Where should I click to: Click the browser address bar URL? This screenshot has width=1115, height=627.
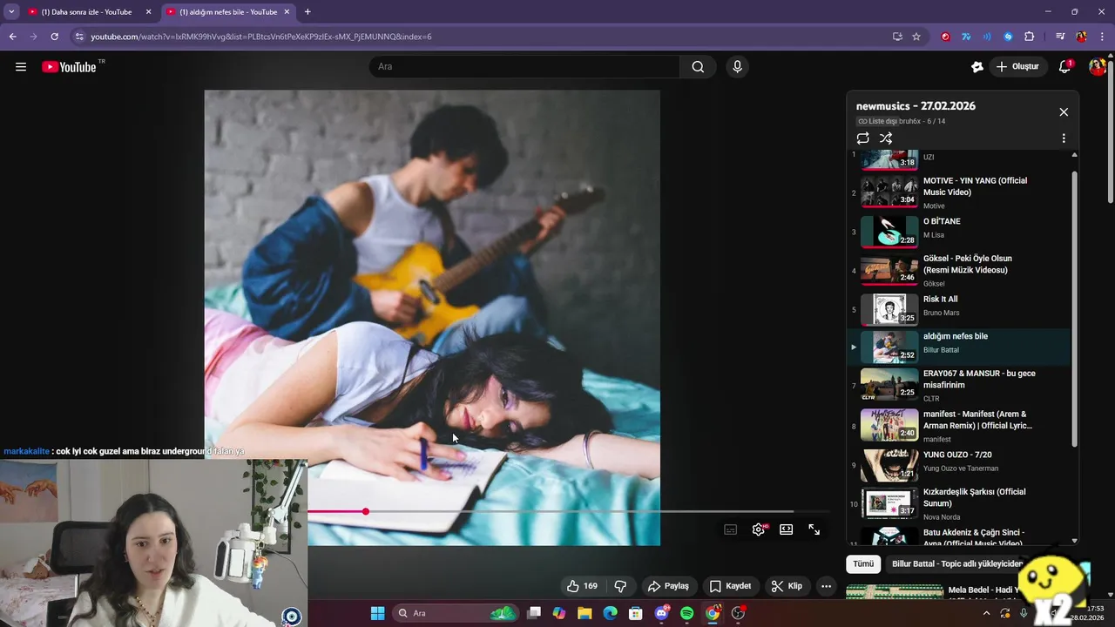click(261, 37)
